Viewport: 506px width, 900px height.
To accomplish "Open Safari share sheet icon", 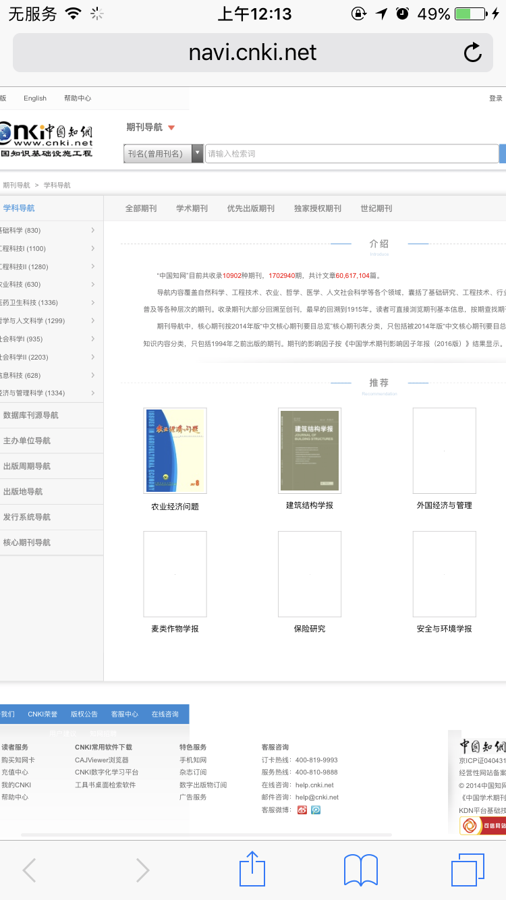I will (253, 868).
